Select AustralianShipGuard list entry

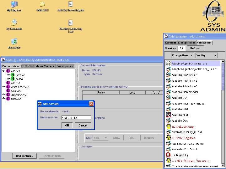pyautogui.click(x=184, y=149)
